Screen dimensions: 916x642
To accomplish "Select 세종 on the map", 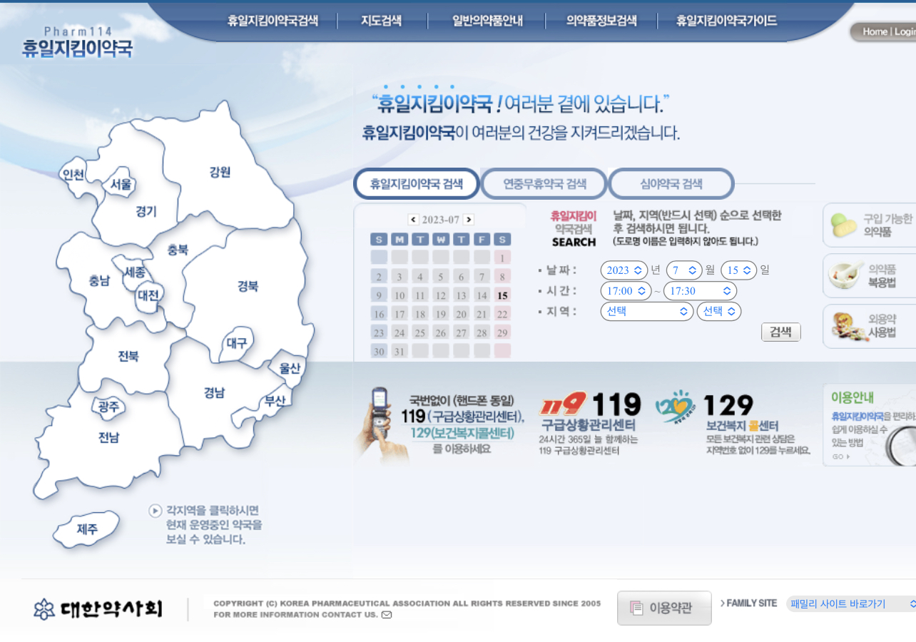I will pyautogui.click(x=135, y=272).
